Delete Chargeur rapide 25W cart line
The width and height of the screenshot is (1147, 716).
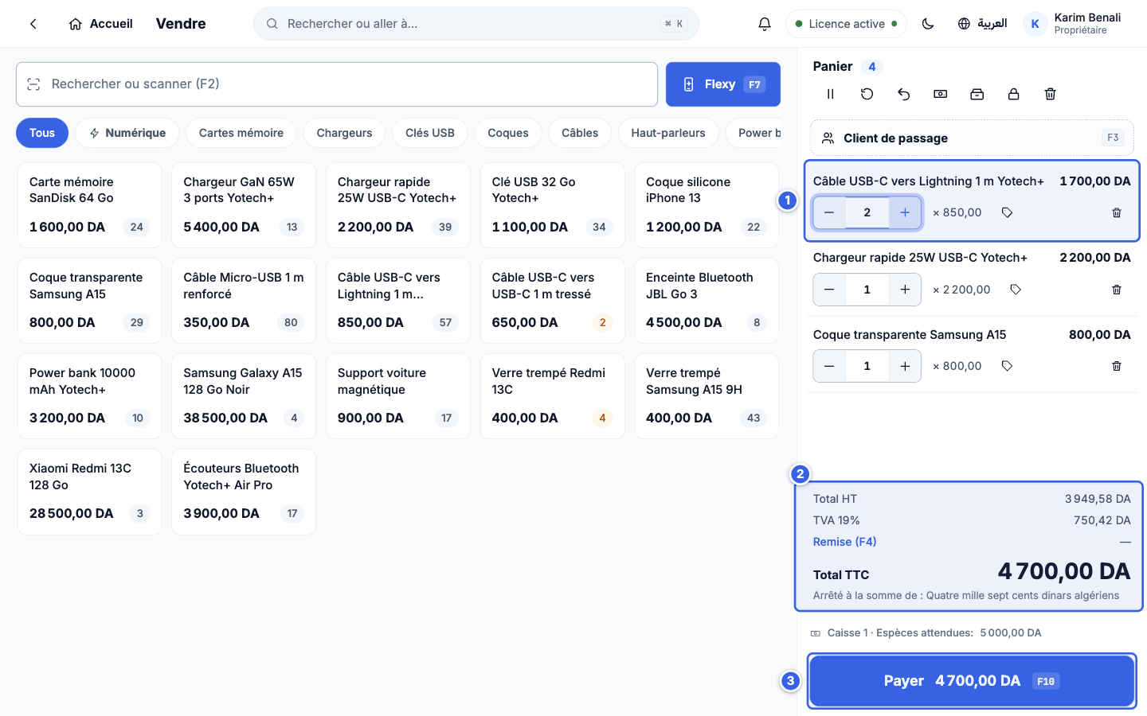[x=1117, y=290]
